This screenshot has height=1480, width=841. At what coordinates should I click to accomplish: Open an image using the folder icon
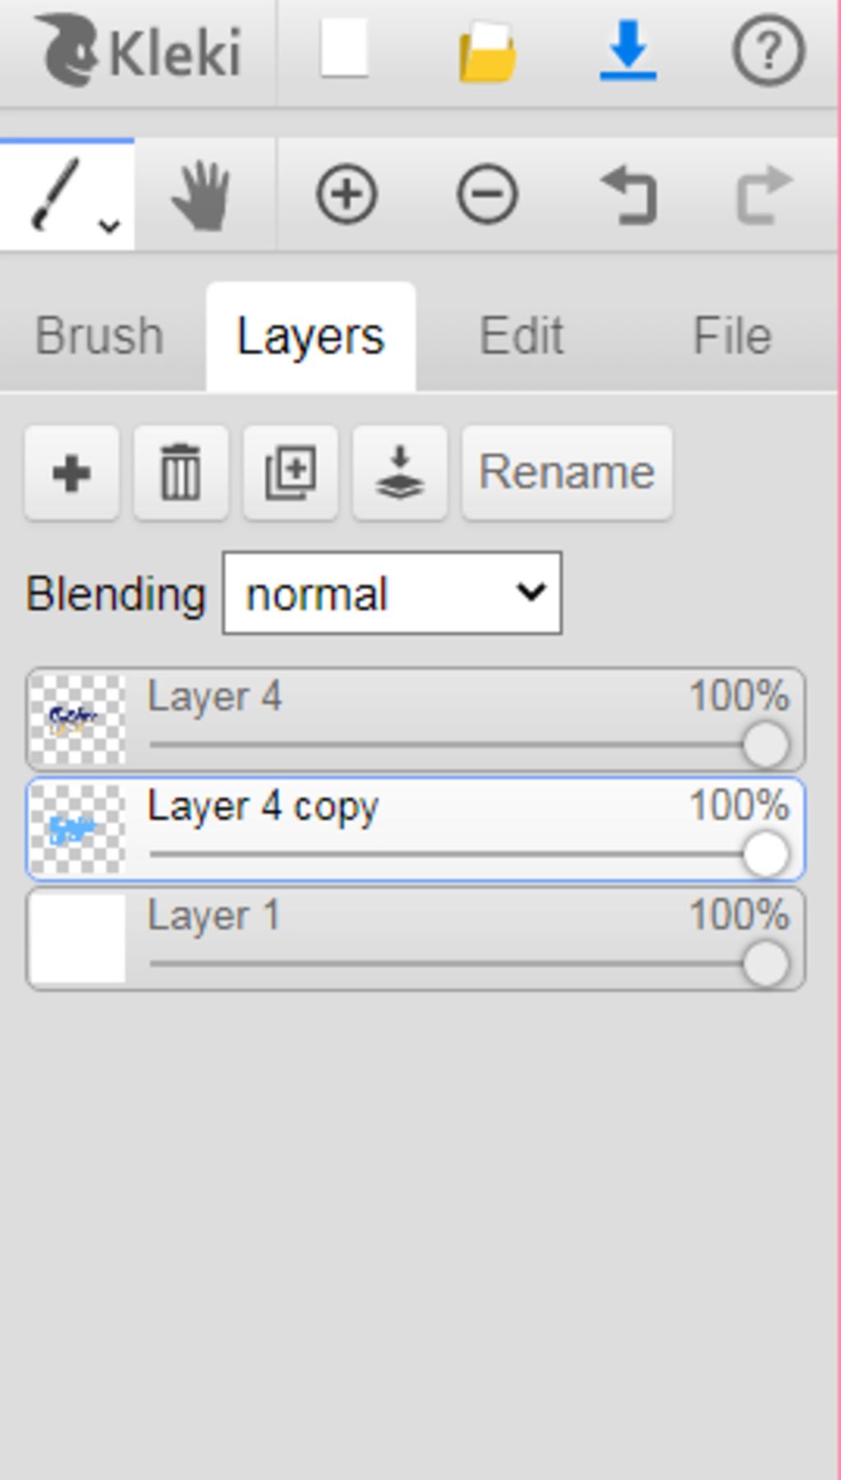pyautogui.click(x=487, y=53)
